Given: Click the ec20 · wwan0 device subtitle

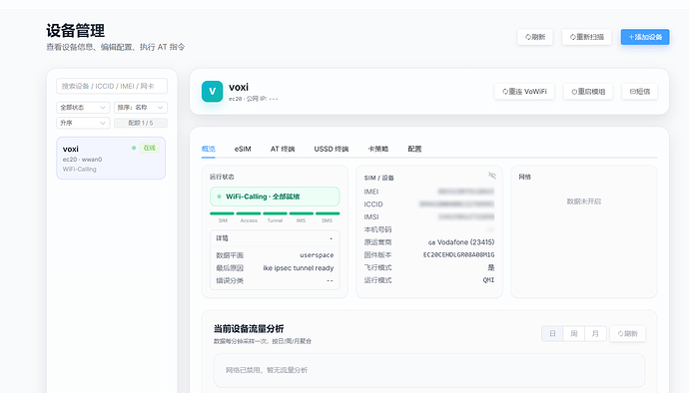Looking at the screenshot, I should [x=82, y=160].
